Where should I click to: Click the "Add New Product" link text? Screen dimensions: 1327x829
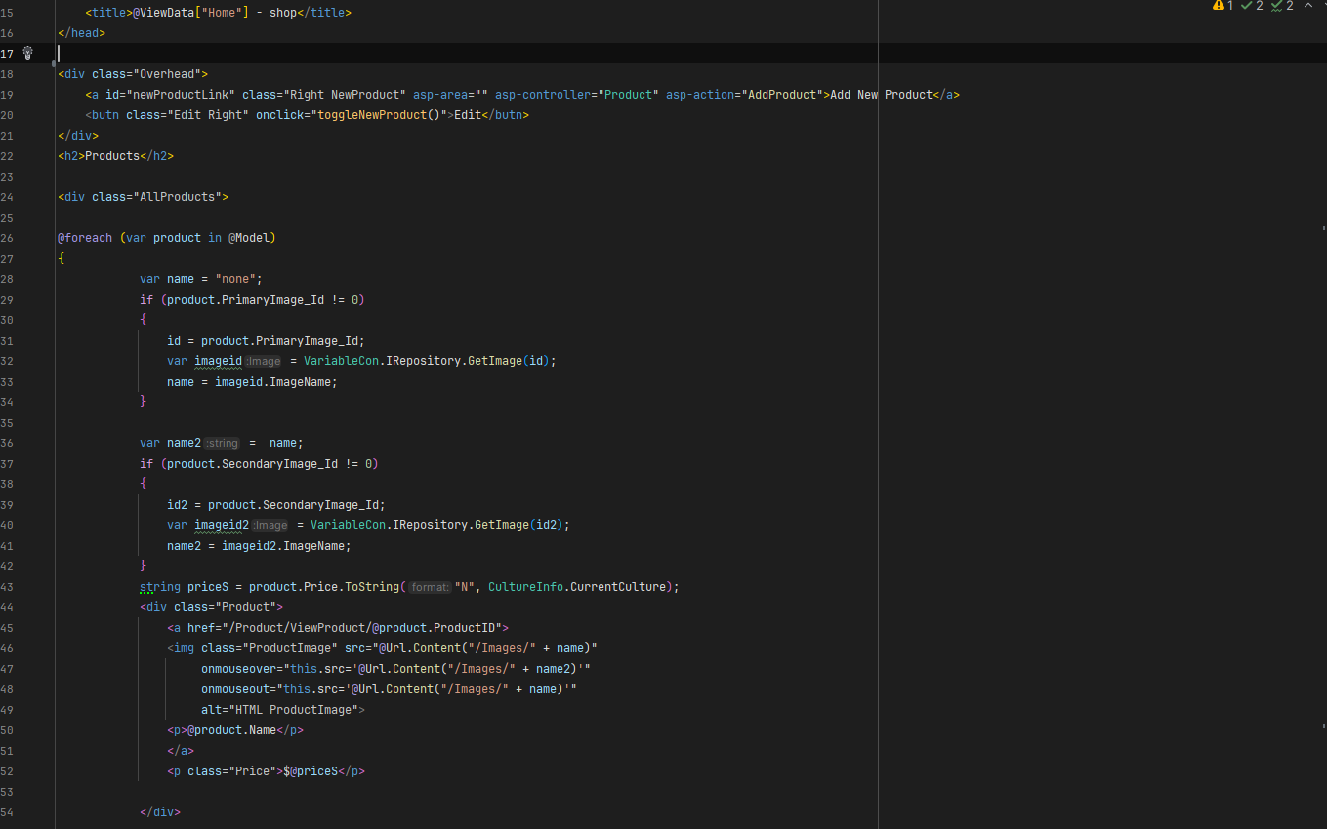point(881,95)
